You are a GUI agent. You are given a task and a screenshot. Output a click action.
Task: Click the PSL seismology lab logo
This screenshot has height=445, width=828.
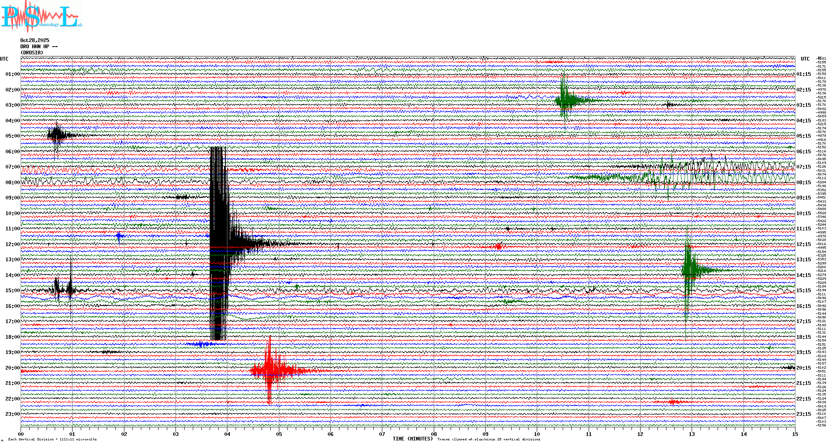(41, 16)
